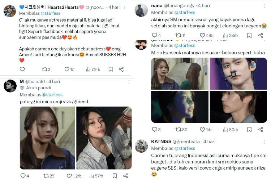
Task: Share the Hearts2Hearts tweet
Action: 121,69
